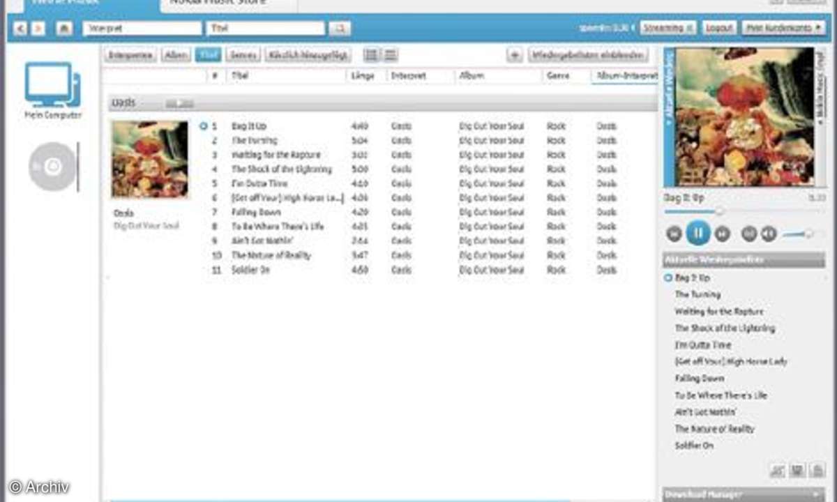Go back with the left arrow button
This screenshot has height=502, width=837.
point(20,29)
